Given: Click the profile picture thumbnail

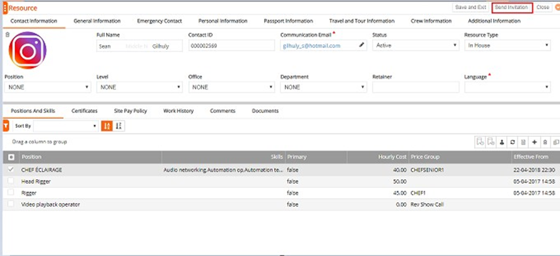Looking at the screenshot, I should (28, 51).
